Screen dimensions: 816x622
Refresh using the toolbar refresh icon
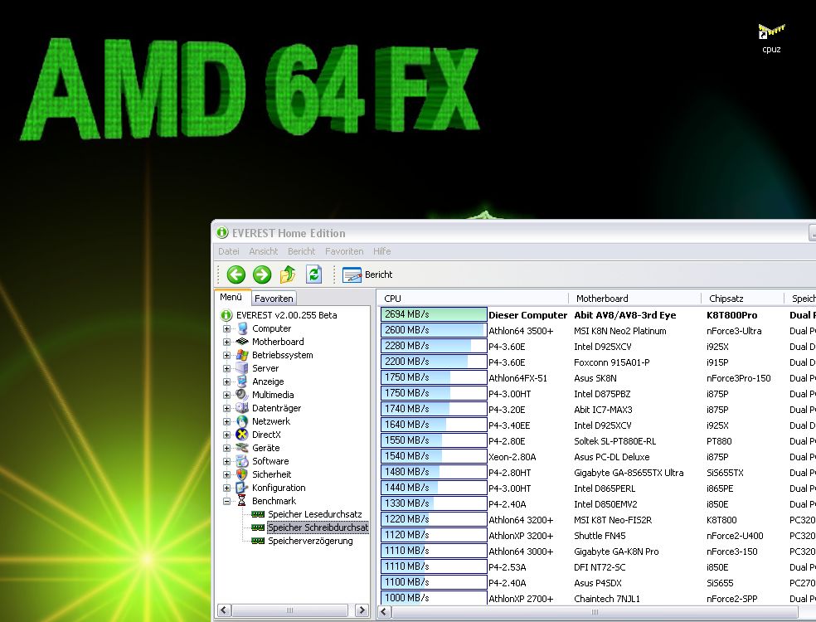[x=313, y=275]
